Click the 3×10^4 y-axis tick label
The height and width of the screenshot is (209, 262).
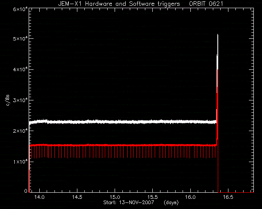(x=20, y=100)
